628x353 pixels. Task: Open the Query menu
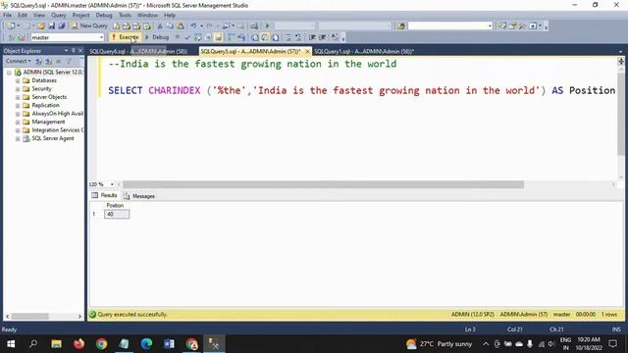coord(59,16)
